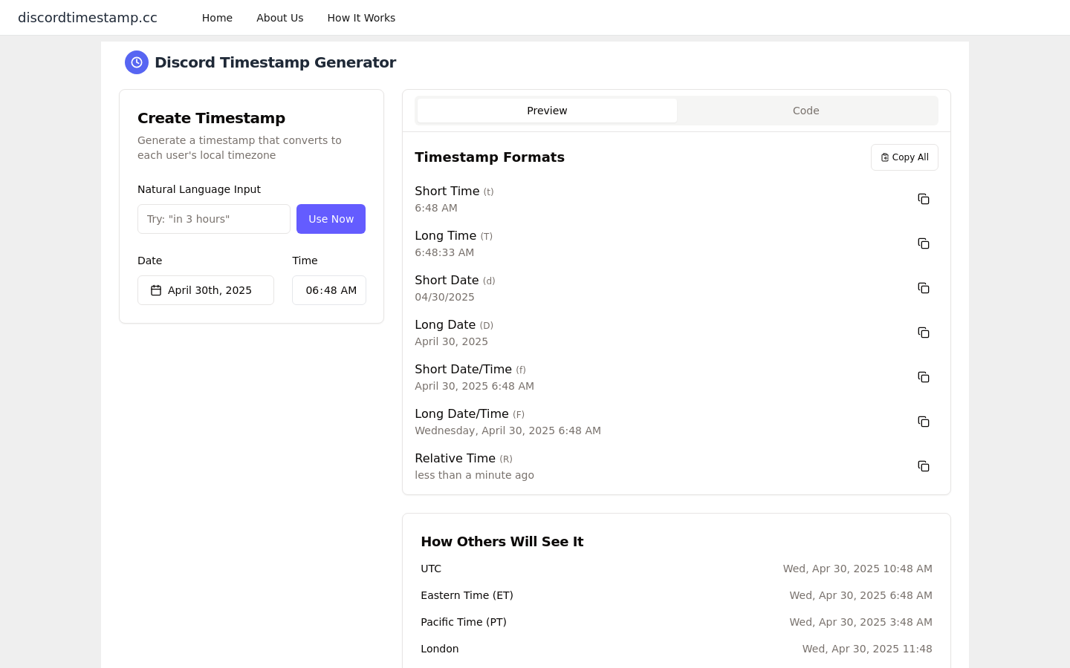
Task: Go to How It Works
Action: click(361, 18)
